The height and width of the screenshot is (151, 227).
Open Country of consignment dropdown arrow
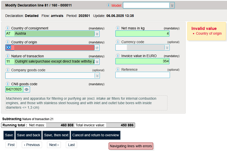pos(97,34)
